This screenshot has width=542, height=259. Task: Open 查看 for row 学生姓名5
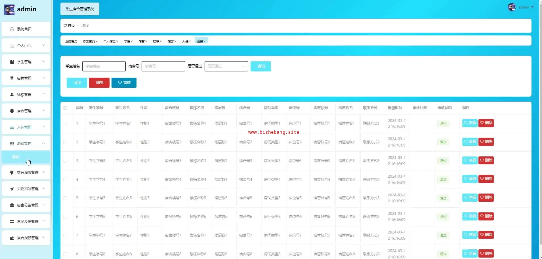(x=470, y=198)
